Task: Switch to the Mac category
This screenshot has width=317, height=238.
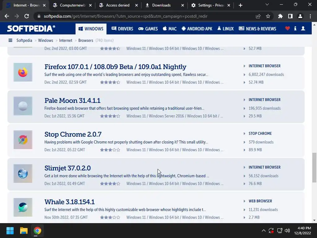Action: (x=170, y=29)
